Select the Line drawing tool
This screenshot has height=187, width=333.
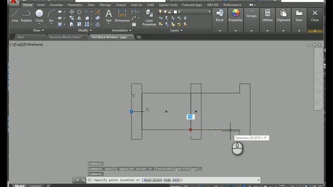coord(15,16)
